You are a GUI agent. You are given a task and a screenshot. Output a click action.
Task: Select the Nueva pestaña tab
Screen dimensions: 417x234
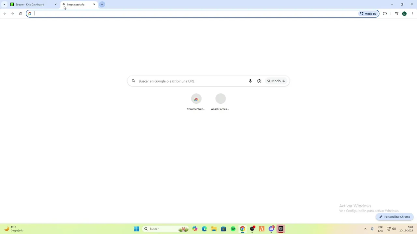[79, 5]
